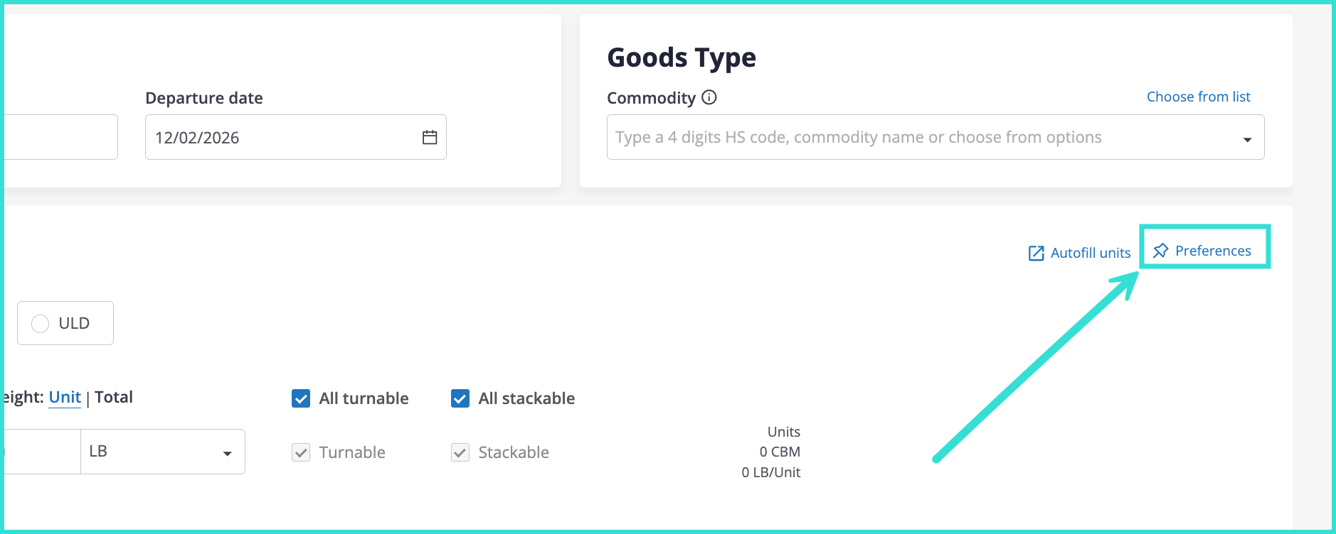Open the LB weight unit dropdown
This screenshot has height=534, width=1336.
coord(162,452)
